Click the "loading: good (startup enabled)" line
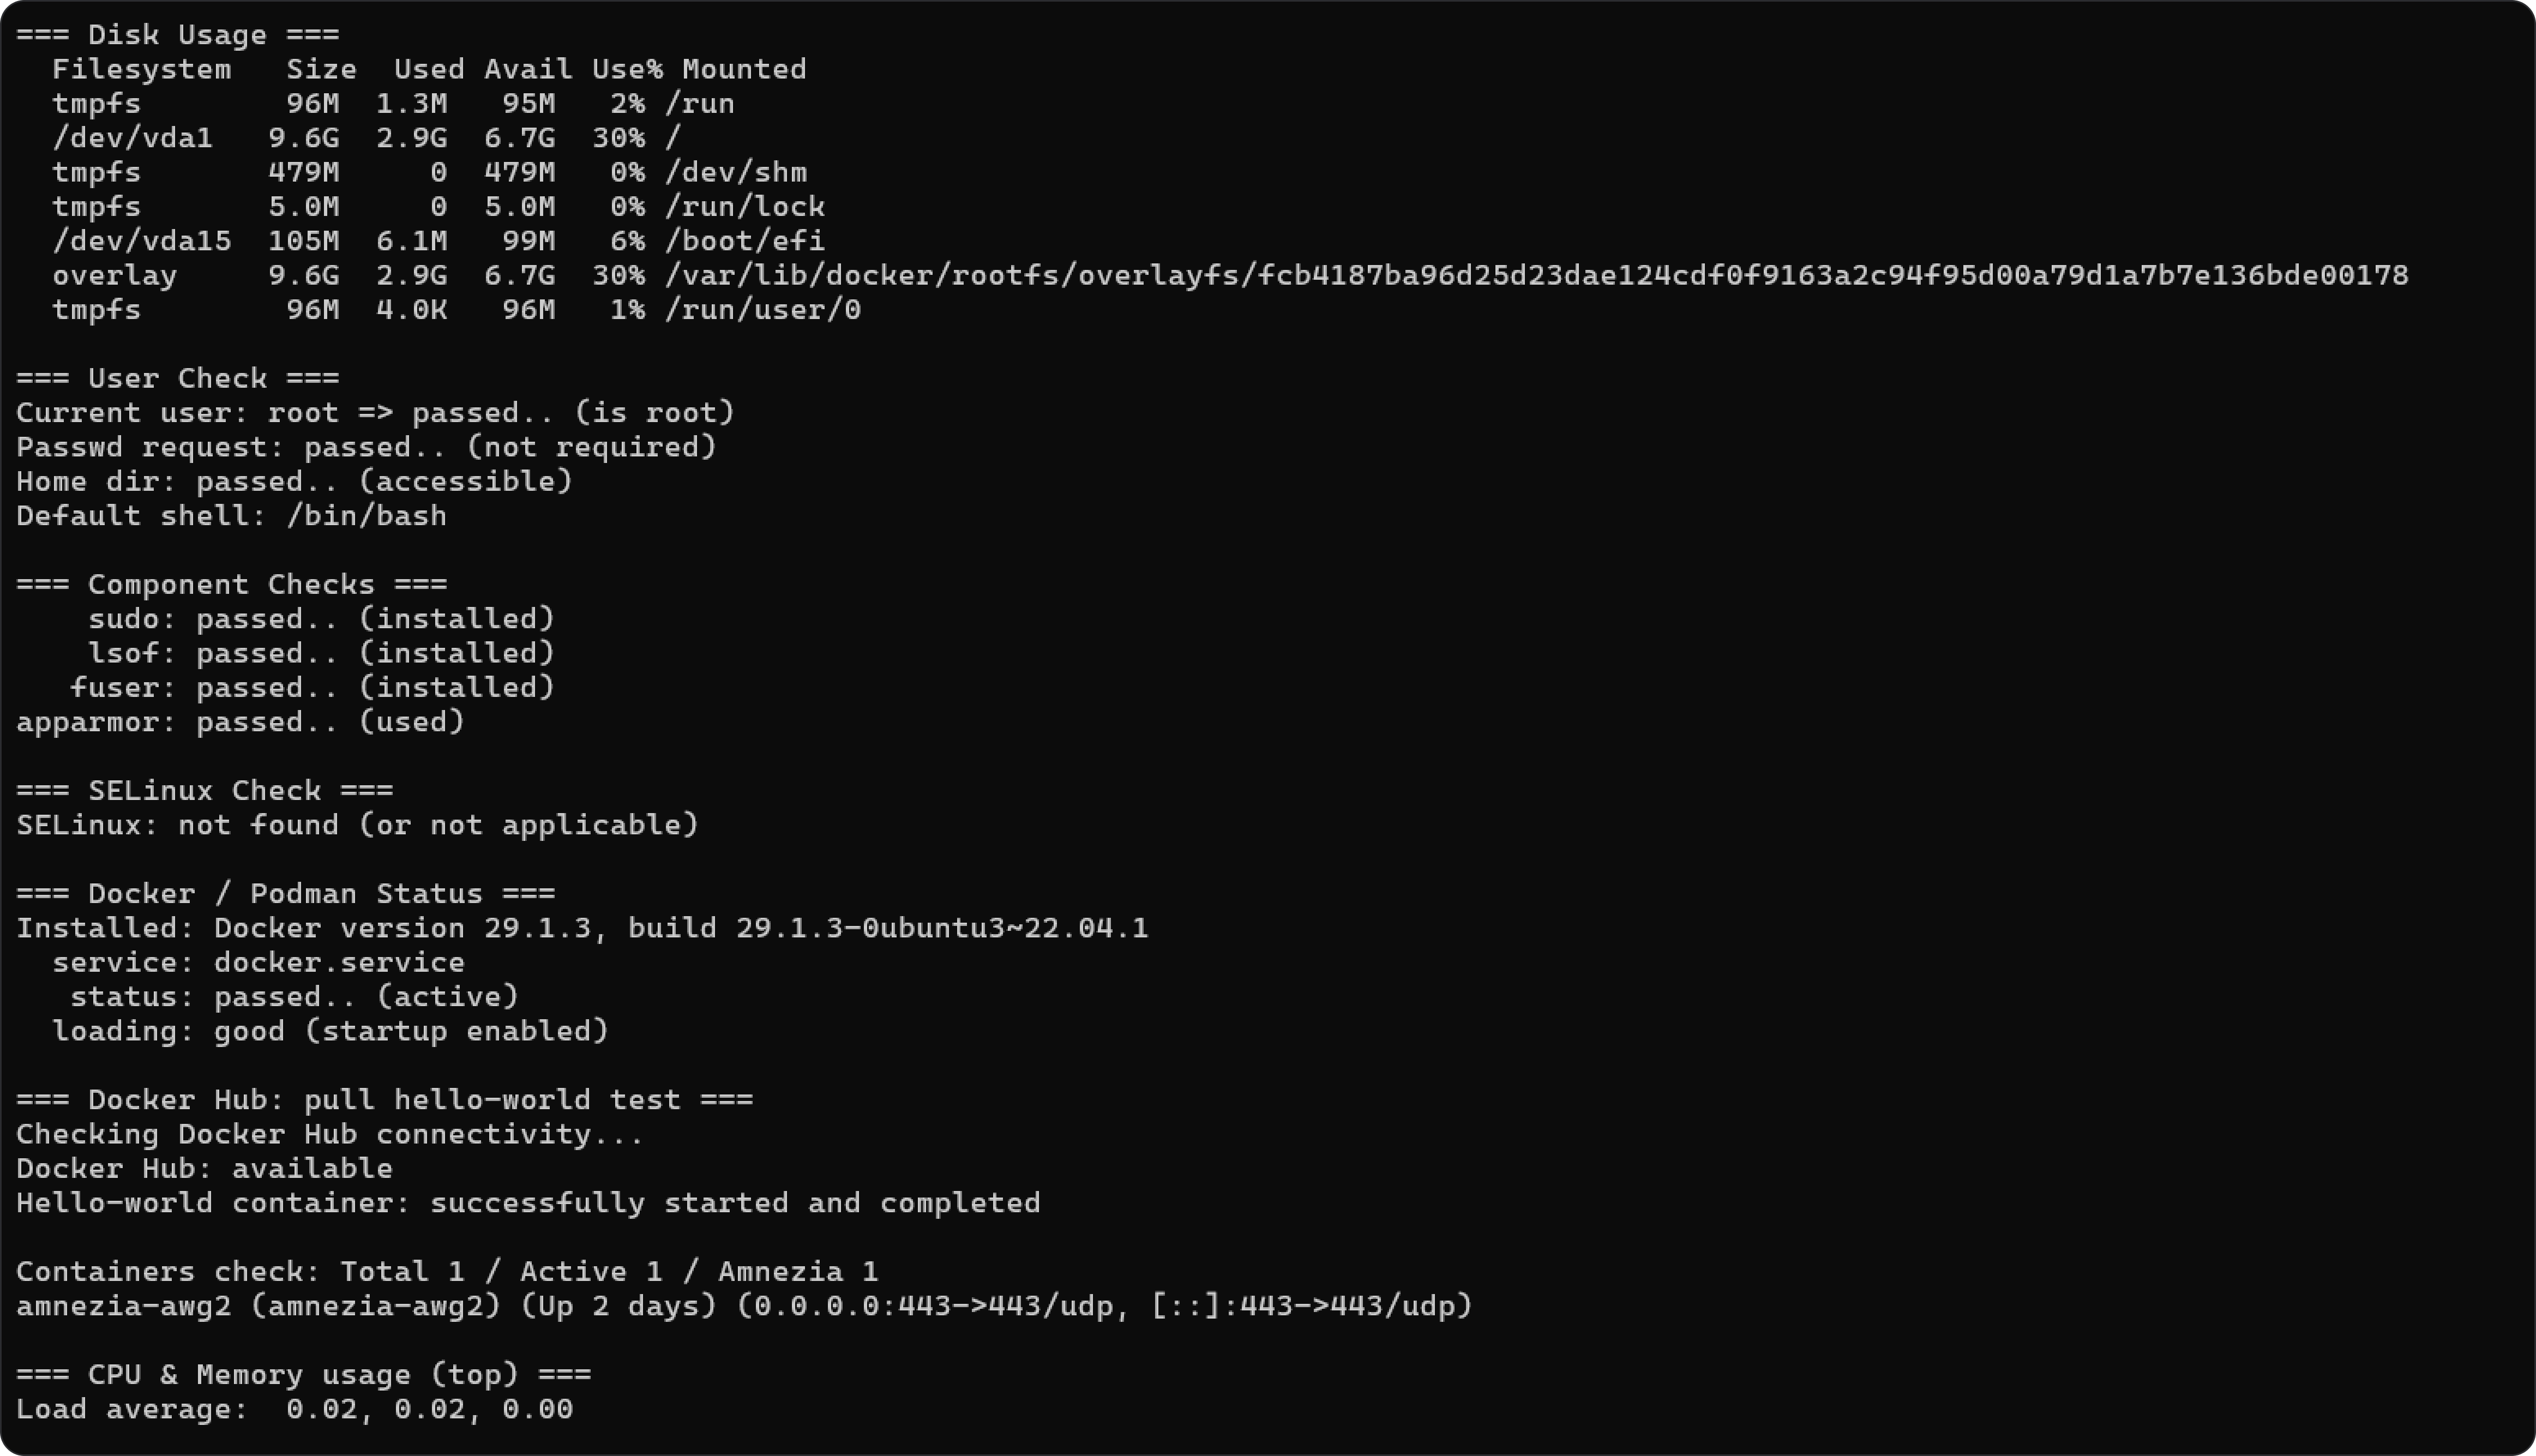Image resolution: width=2536 pixels, height=1456 pixels. [x=330, y=1031]
